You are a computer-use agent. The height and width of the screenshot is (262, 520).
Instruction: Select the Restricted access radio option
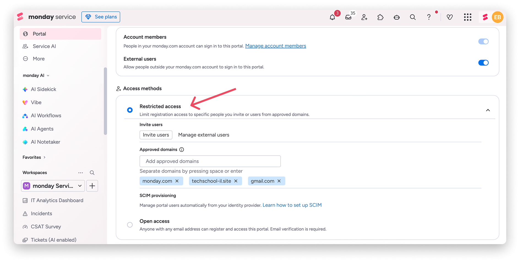click(x=130, y=110)
